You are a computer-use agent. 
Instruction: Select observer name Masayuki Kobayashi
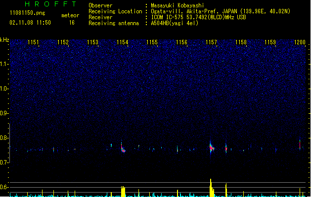[x=178, y=5]
